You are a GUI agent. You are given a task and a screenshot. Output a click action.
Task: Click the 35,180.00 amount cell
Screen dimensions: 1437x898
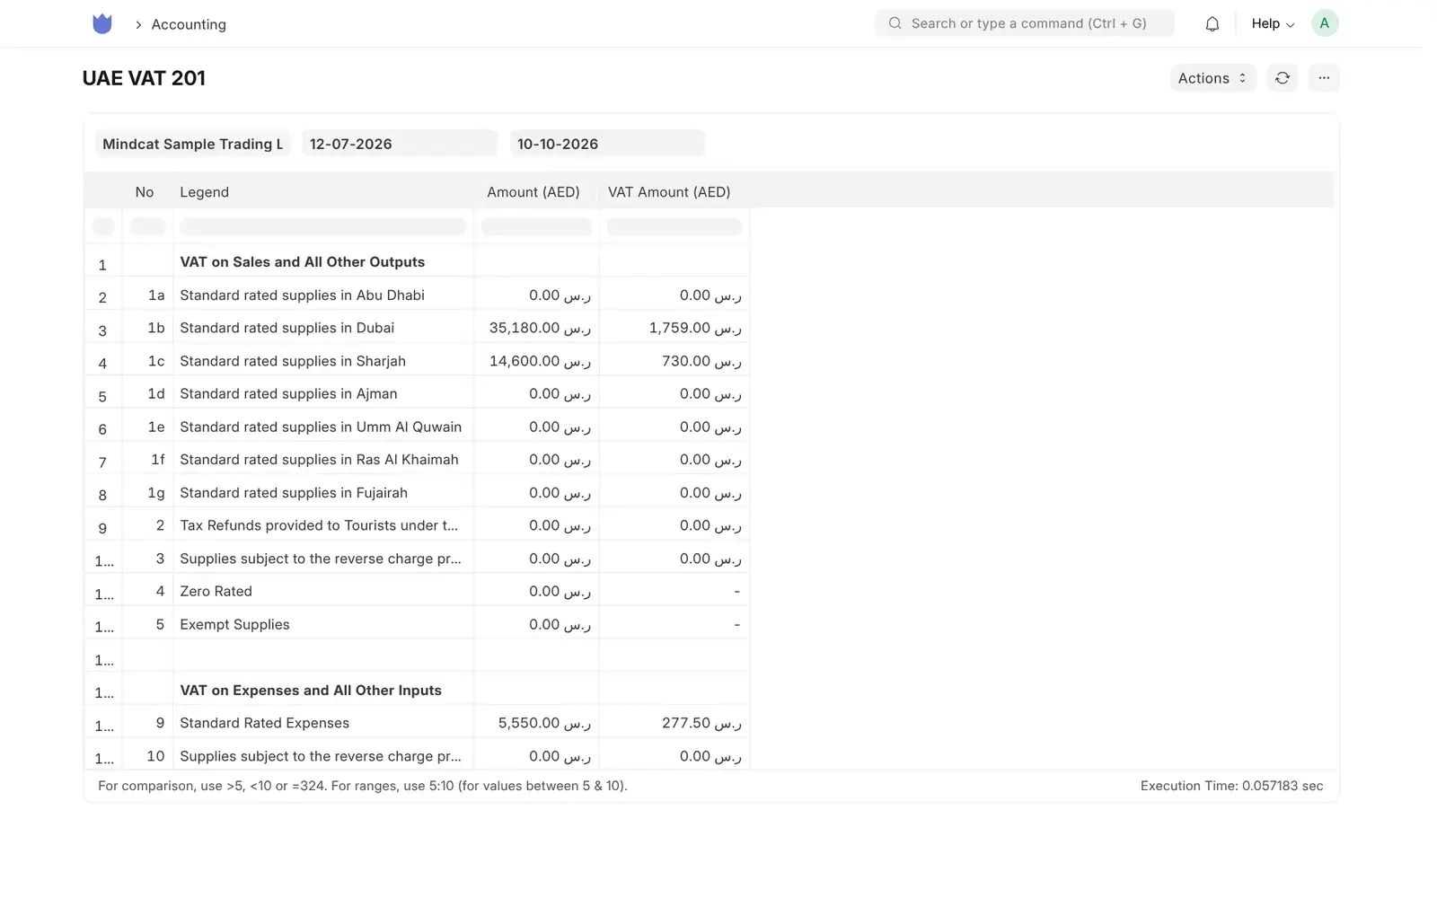click(537, 328)
